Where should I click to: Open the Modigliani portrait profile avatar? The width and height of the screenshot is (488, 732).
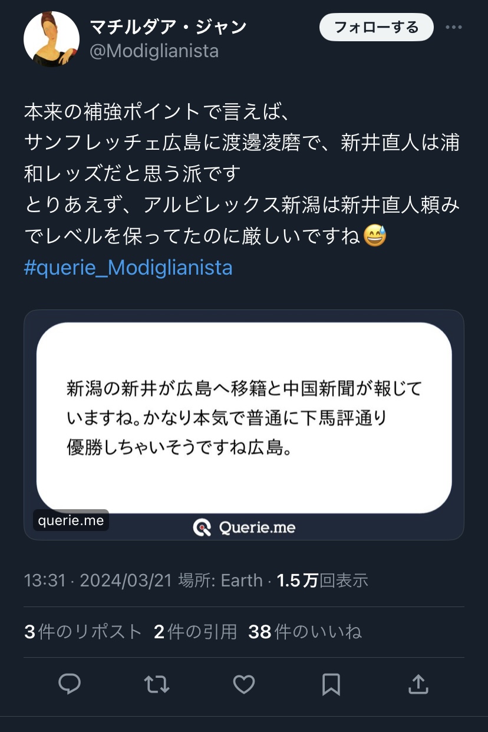coord(51,39)
